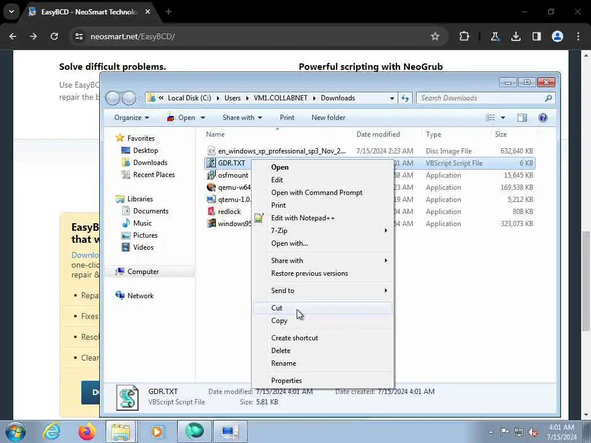The height and width of the screenshot is (443, 591).
Task: Click the change view icon
Action: [491, 118]
